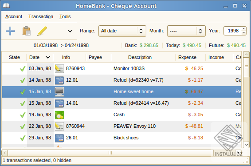
Task: Open the Account menu
Action: [14, 16]
